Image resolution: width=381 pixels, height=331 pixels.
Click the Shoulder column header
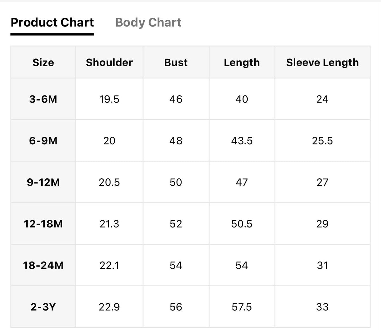point(109,62)
